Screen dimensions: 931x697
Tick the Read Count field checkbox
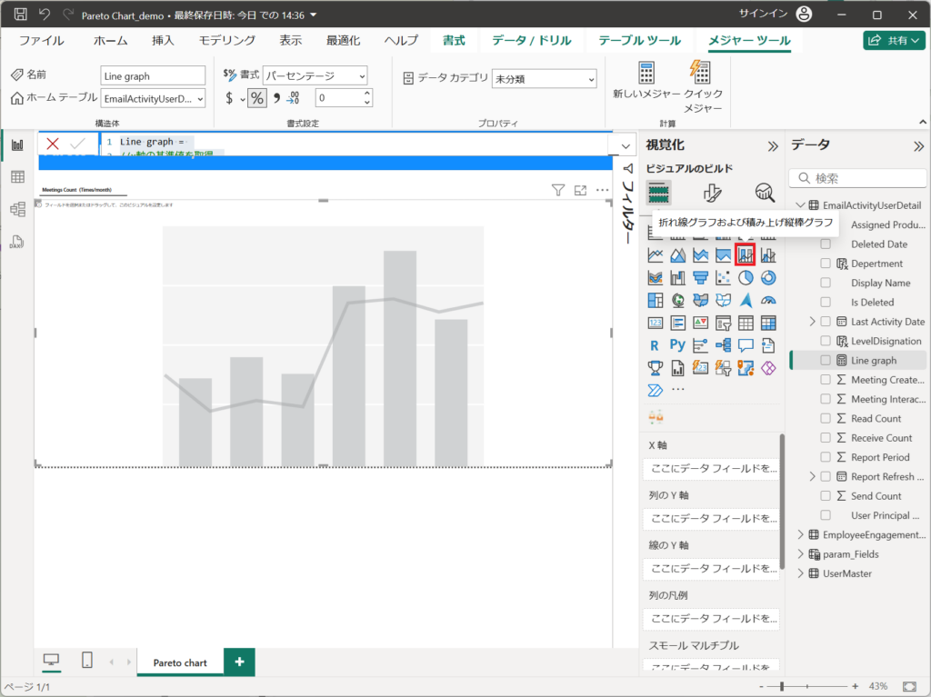tap(826, 419)
